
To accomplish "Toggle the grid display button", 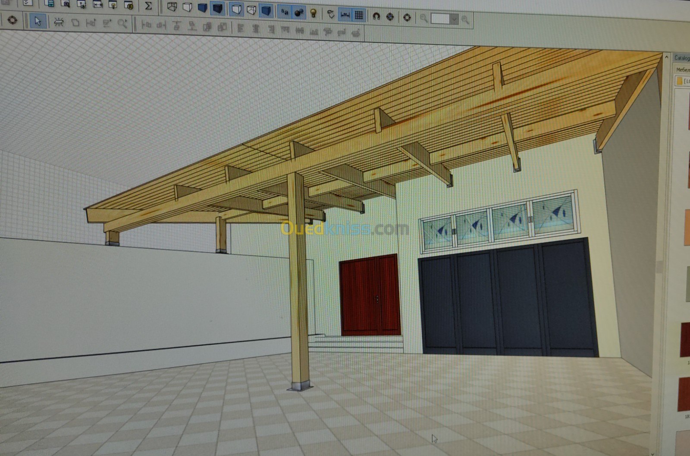I will click(x=358, y=16).
